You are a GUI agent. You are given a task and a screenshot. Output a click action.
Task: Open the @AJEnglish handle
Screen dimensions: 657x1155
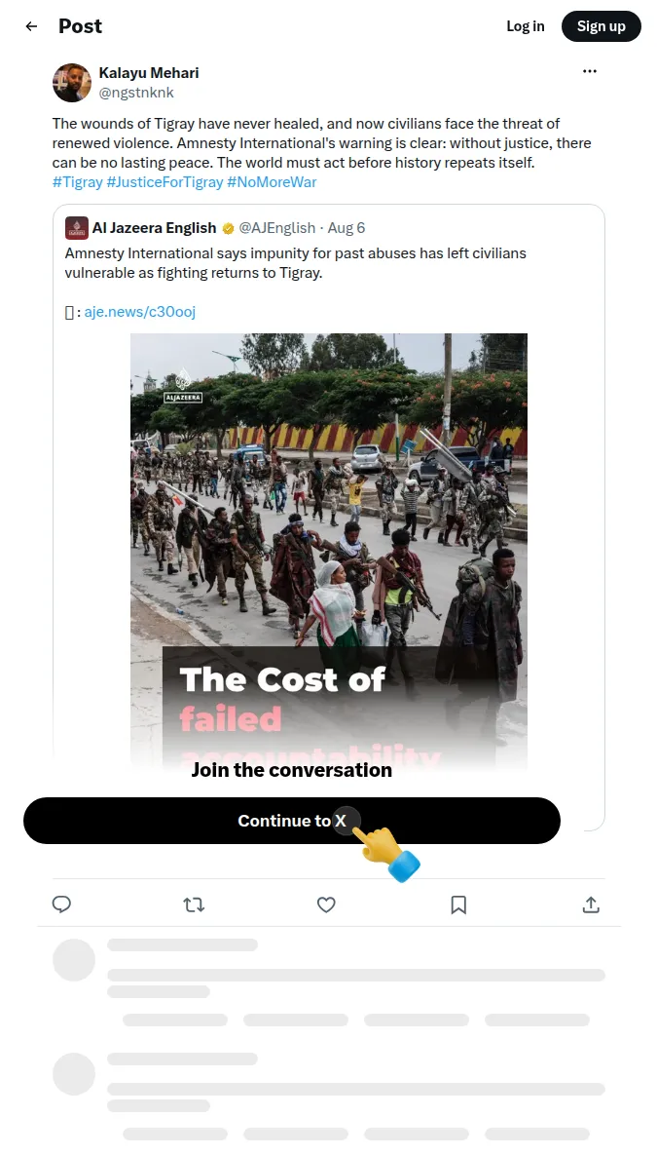coord(277,228)
